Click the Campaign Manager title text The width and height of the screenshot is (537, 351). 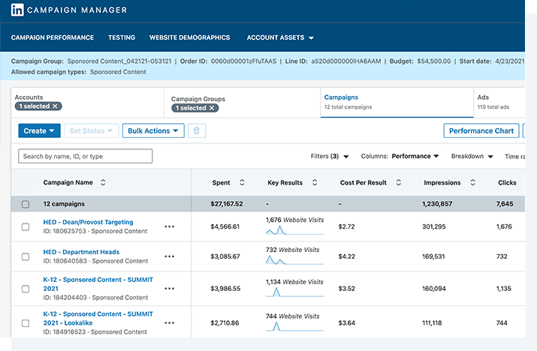77,10
